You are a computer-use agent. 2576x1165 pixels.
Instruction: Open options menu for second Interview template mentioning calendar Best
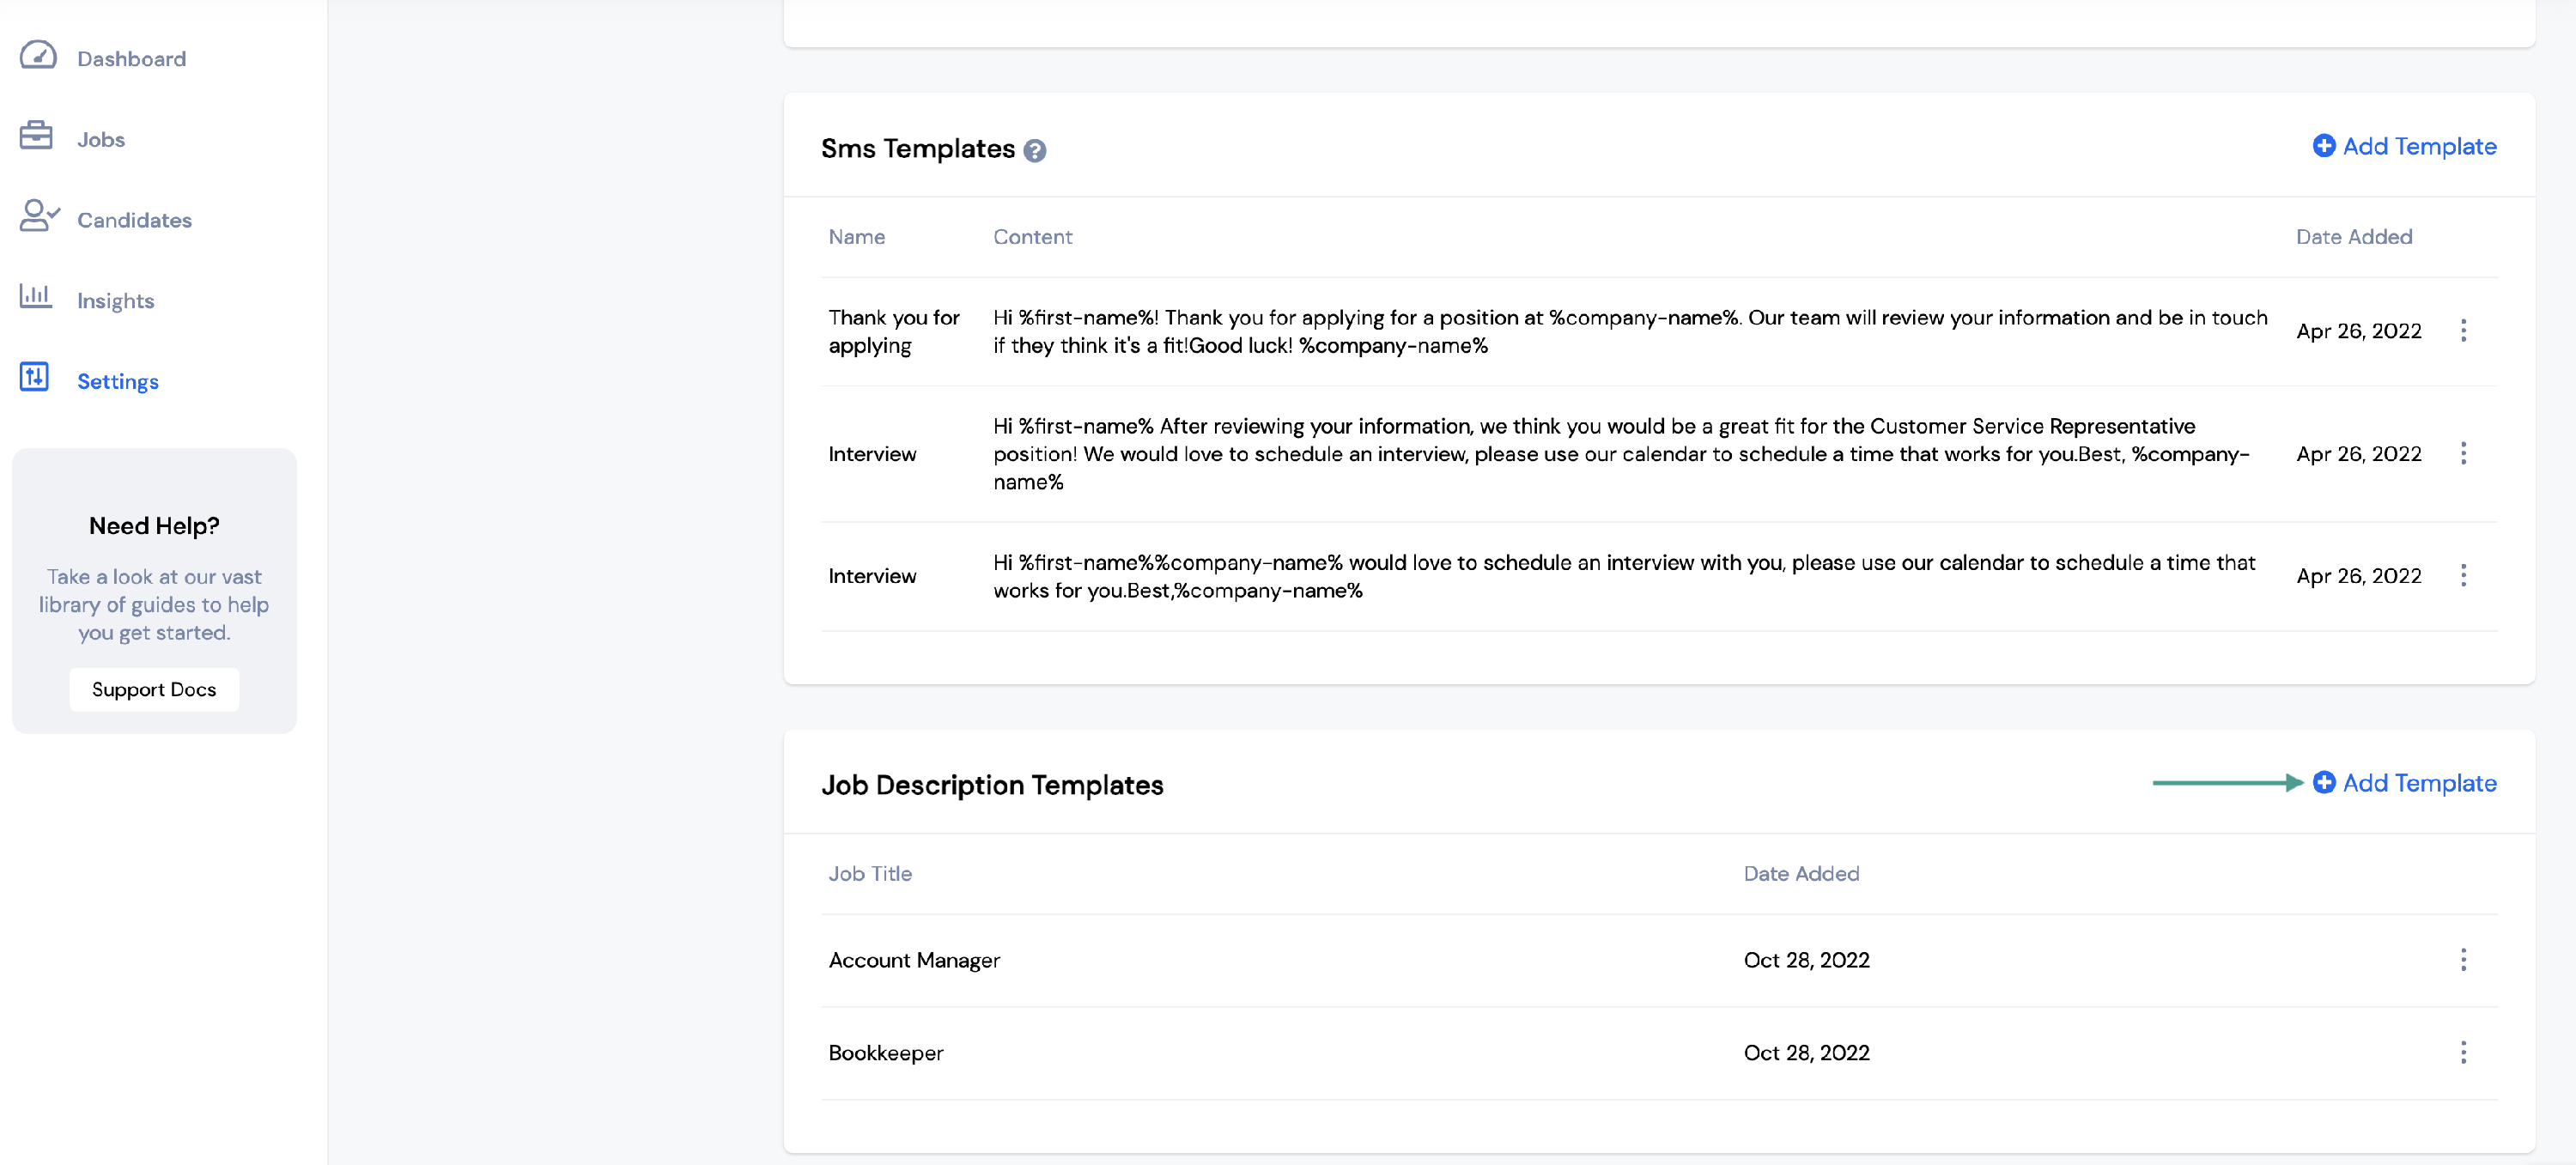2463,576
